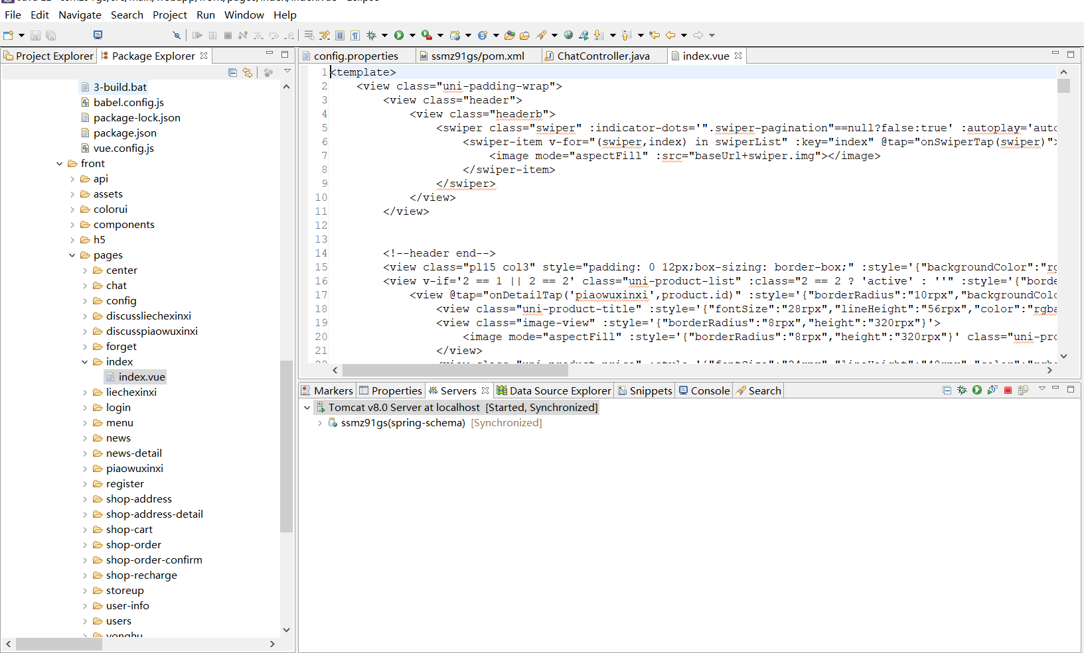This screenshot has height=653, width=1084.
Task: Click the Open Type folder icon in toolbar
Action: (509, 35)
